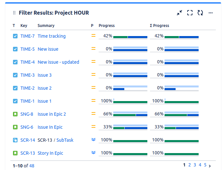Sort by the P priority column header
222x170 pixels.
click(92, 26)
